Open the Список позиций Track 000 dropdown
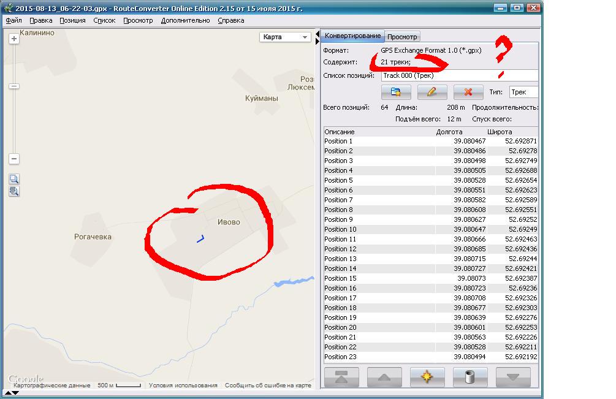 [458, 75]
